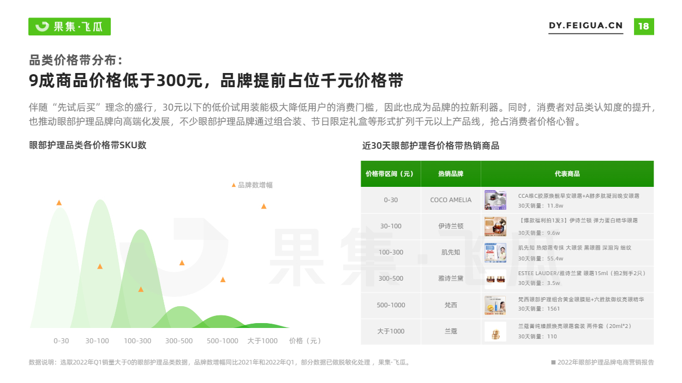
Task: Click the 0-30 price range table cell
Action: pyautogui.click(x=391, y=200)
